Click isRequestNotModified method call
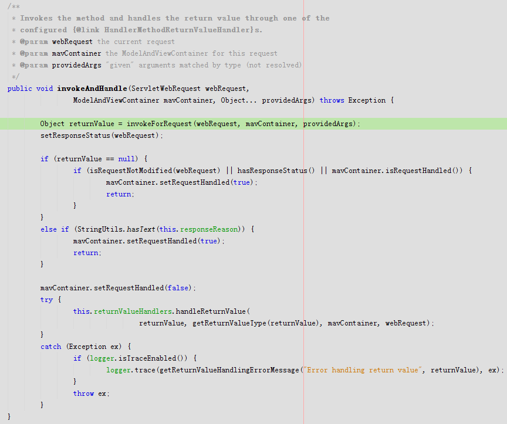This screenshot has height=424, width=507. point(131,171)
